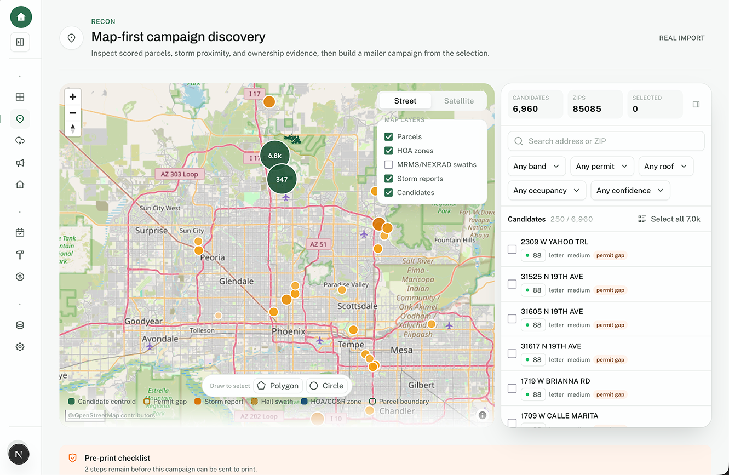Select the 31525 N 19TH AVE checkbox
The width and height of the screenshot is (729, 475).
click(x=512, y=284)
